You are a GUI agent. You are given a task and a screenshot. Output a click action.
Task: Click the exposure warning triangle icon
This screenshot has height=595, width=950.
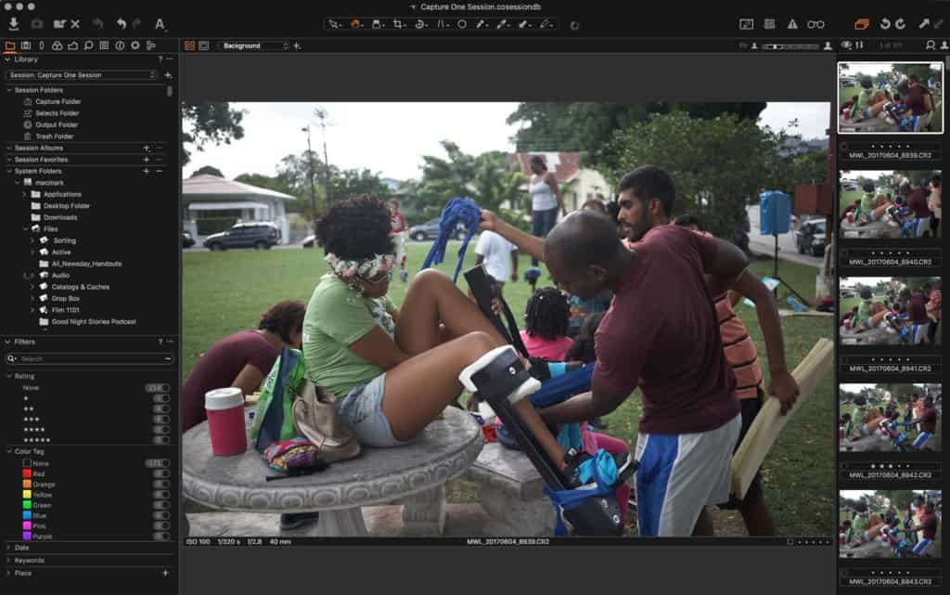[792, 24]
